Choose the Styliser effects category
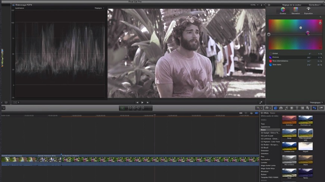Viewport: 325px width, 182px height. pyautogui.click(x=264, y=174)
